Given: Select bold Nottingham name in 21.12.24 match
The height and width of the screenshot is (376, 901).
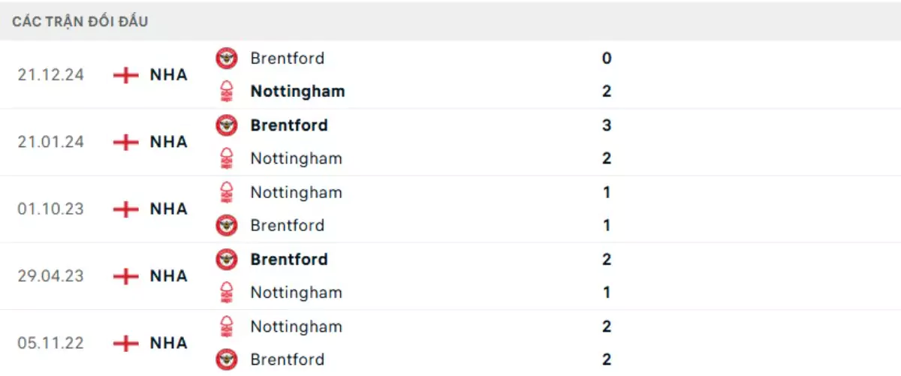Looking at the screenshot, I should point(297,92).
